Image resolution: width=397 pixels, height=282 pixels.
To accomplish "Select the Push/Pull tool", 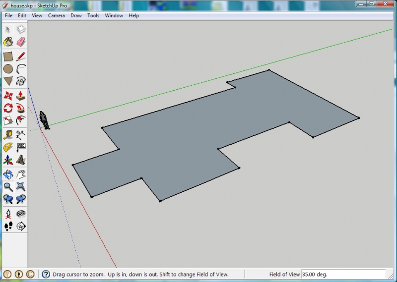I will point(21,96).
